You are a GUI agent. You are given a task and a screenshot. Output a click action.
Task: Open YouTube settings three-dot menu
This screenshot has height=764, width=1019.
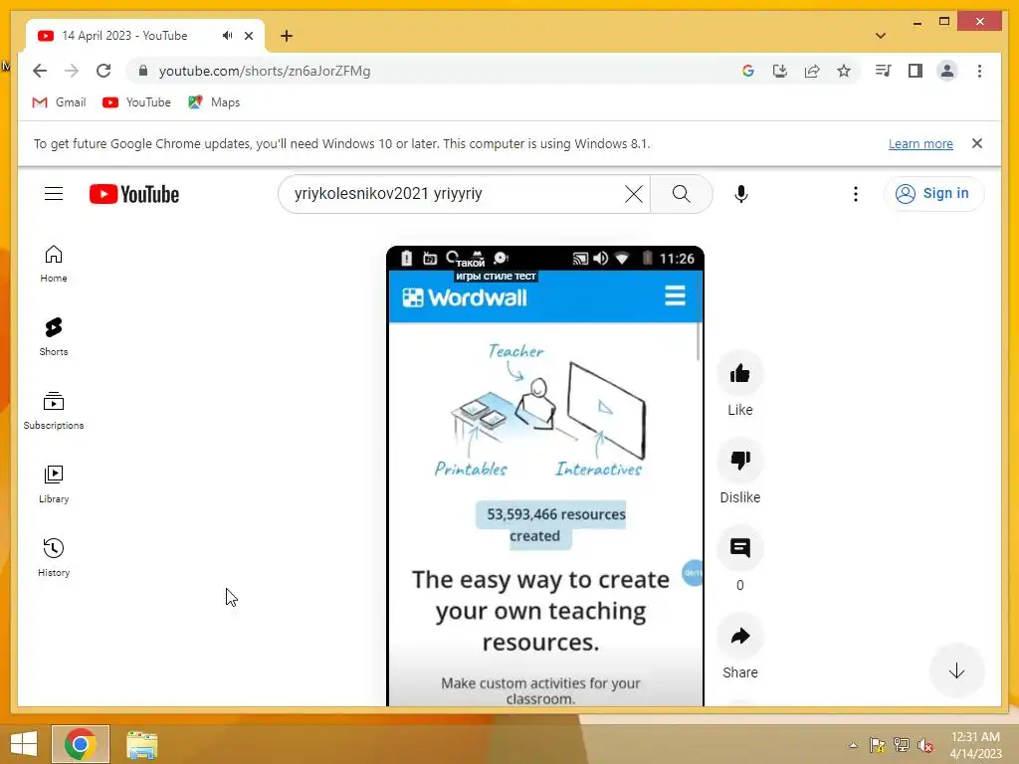tap(855, 194)
